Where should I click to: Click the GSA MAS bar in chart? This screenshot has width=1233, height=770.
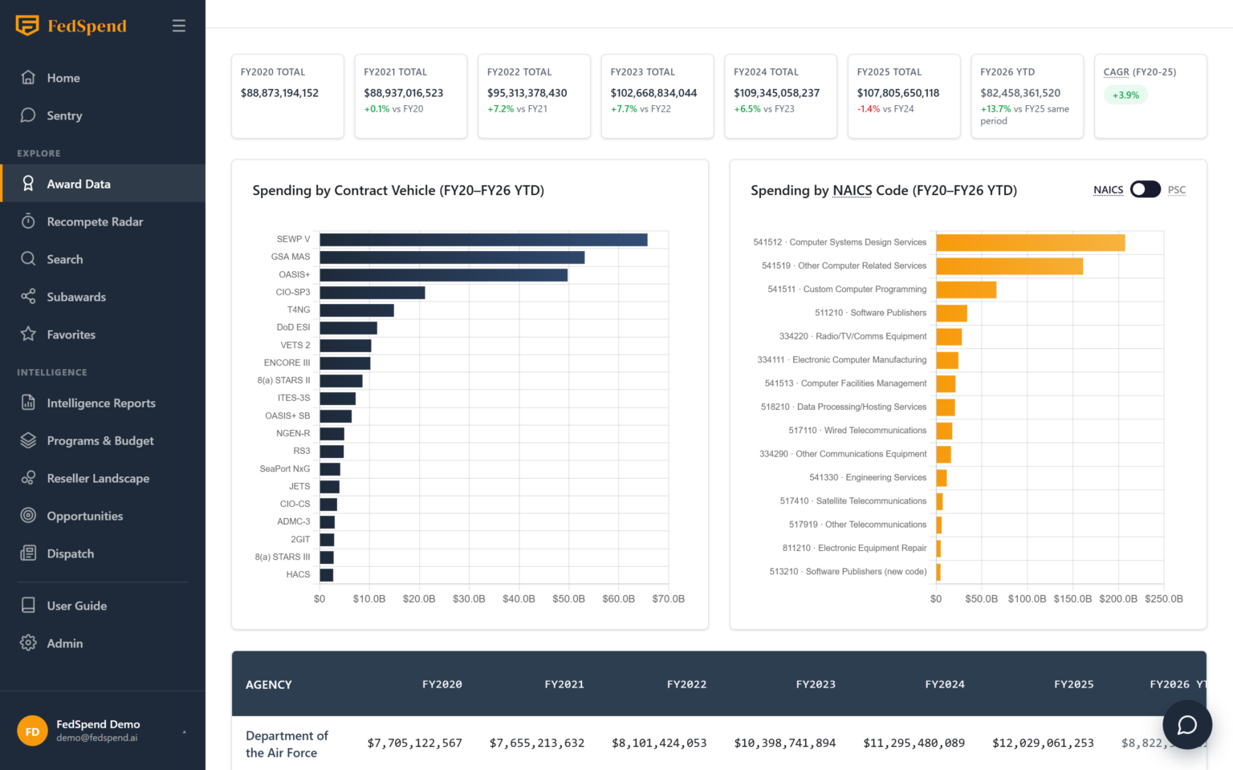click(x=452, y=257)
